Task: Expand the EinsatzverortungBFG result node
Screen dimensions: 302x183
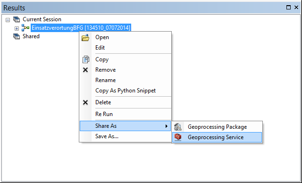Action: 17,28
